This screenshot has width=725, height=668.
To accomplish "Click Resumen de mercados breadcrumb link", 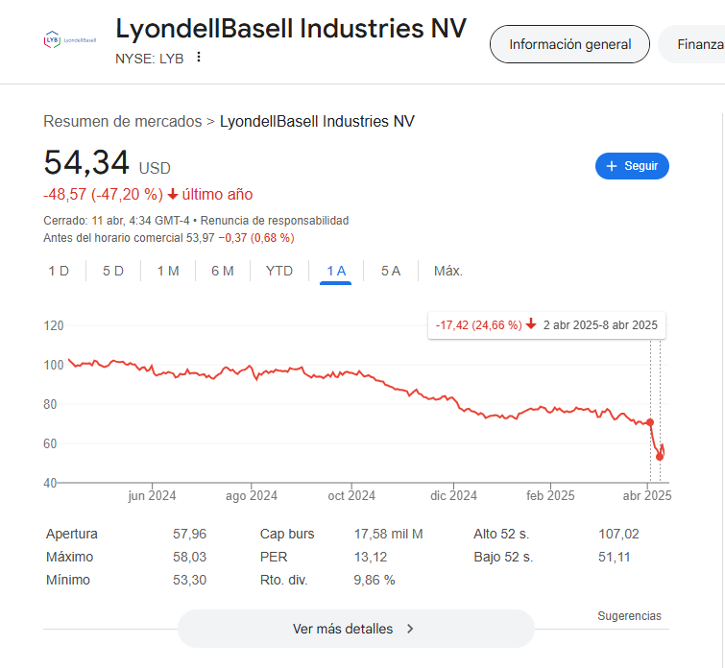I will tap(123, 122).
